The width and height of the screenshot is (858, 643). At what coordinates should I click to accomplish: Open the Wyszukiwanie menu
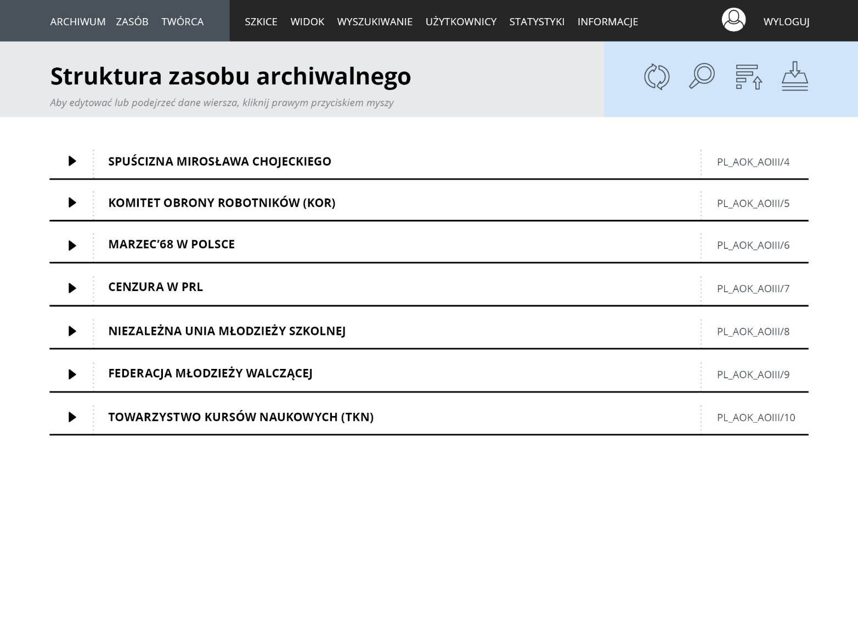[375, 22]
